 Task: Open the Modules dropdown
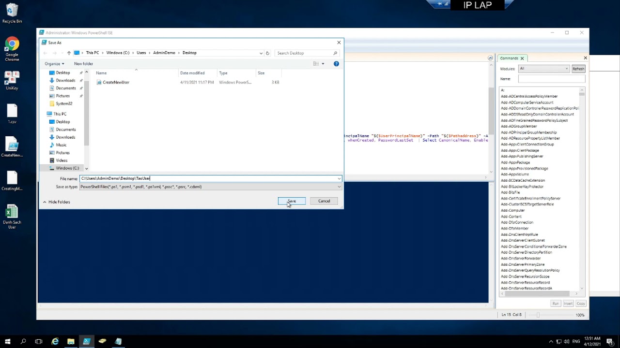pyautogui.click(x=544, y=69)
